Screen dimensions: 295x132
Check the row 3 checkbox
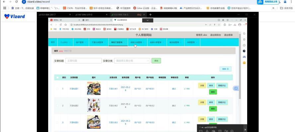(x=57, y=122)
